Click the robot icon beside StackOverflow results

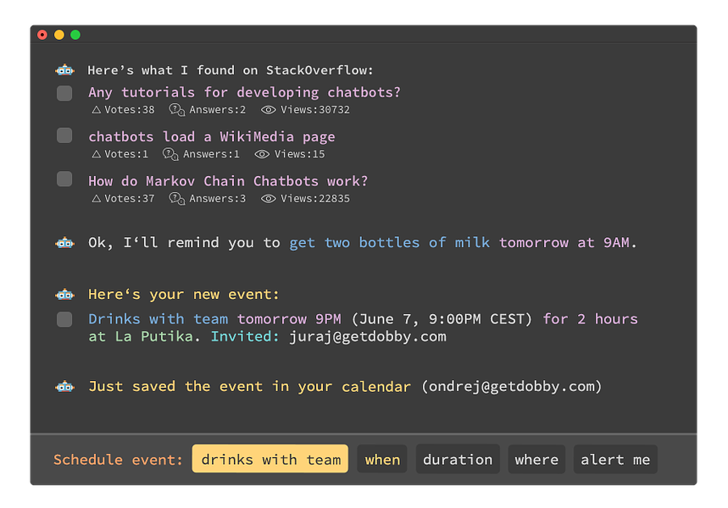click(64, 70)
